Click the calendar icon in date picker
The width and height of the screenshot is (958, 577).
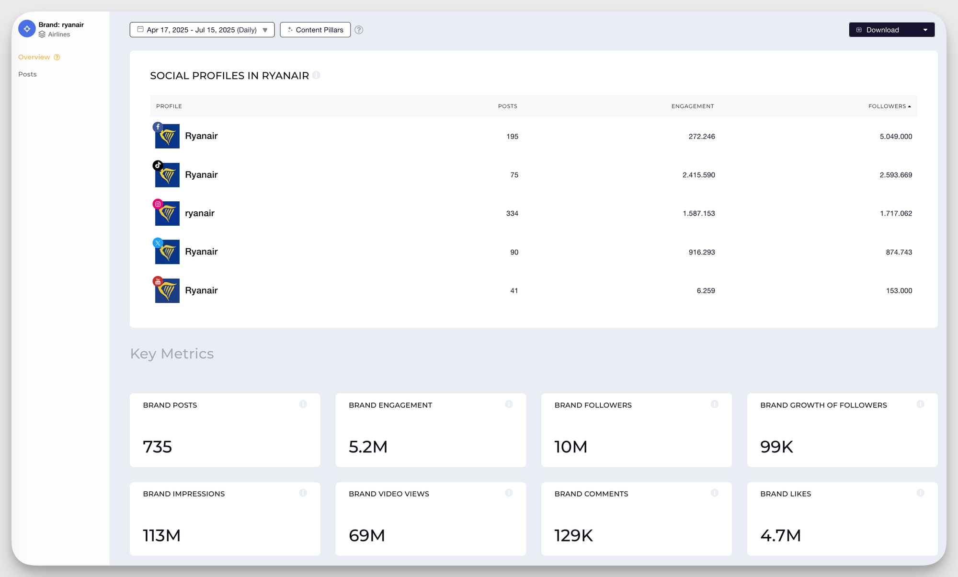[x=140, y=29]
